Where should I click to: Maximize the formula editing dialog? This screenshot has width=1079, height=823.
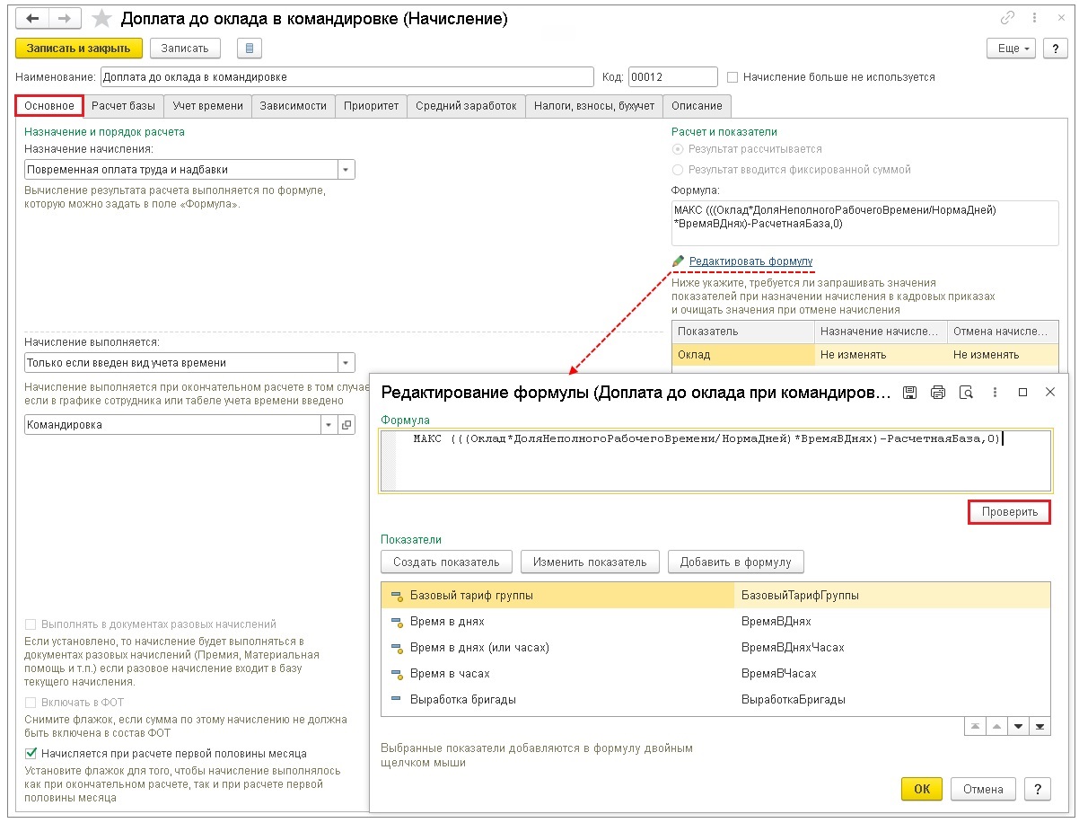tap(1022, 392)
